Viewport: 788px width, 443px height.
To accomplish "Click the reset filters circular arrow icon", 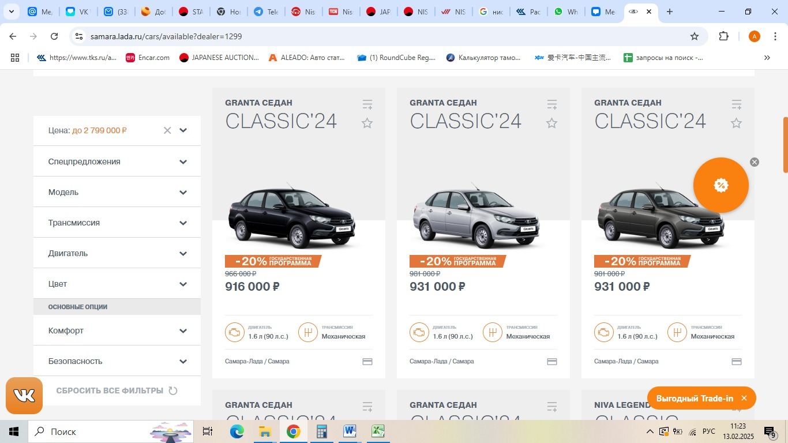I will point(173,391).
